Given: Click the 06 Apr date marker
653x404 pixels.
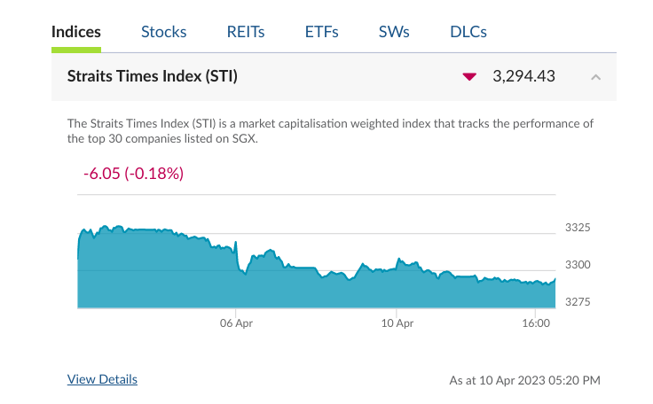Looking at the screenshot, I should [237, 323].
